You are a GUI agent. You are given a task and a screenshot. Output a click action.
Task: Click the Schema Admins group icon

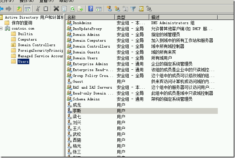pos(70,99)
